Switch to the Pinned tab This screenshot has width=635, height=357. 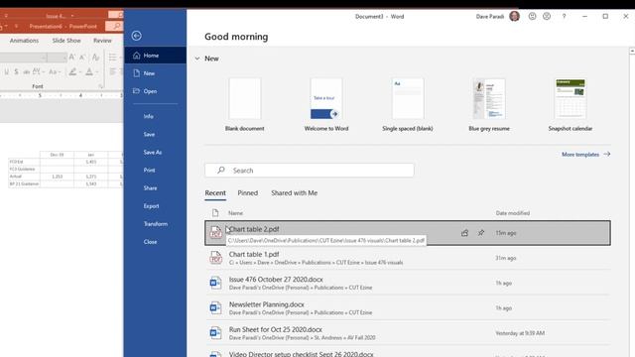247,193
